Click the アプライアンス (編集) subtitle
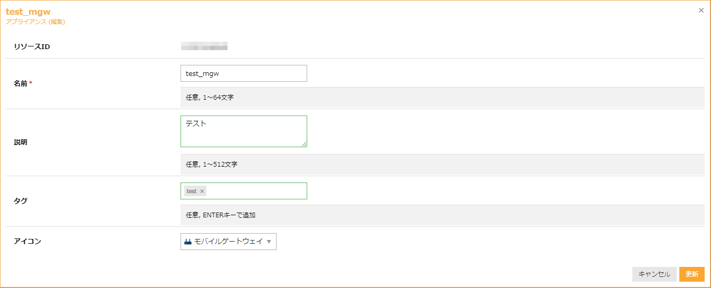 click(x=35, y=22)
